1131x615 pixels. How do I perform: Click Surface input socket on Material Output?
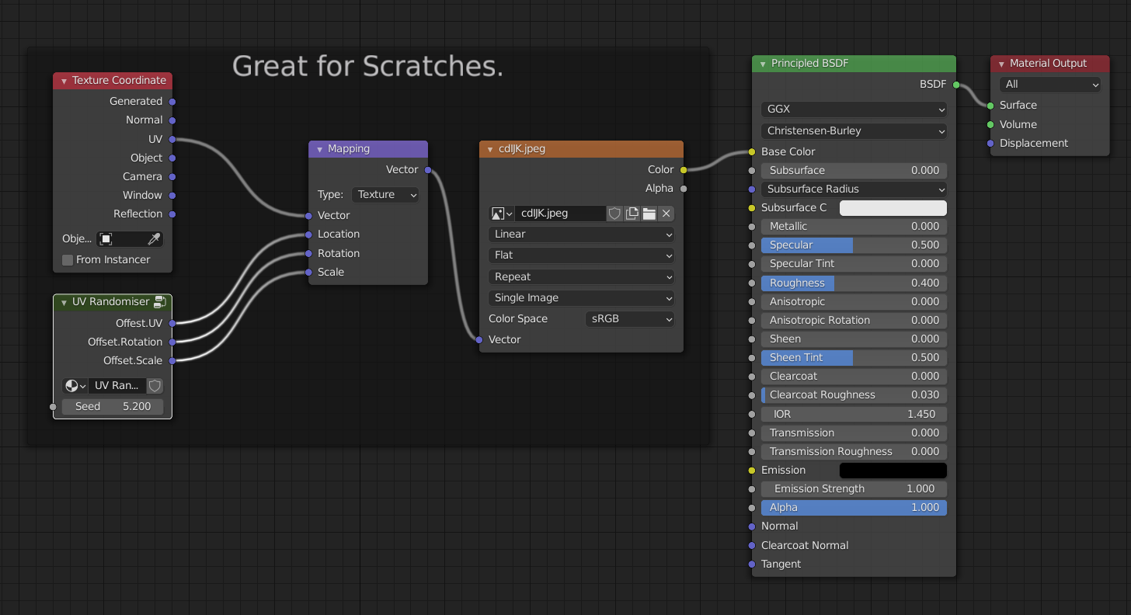[x=990, y=106]
